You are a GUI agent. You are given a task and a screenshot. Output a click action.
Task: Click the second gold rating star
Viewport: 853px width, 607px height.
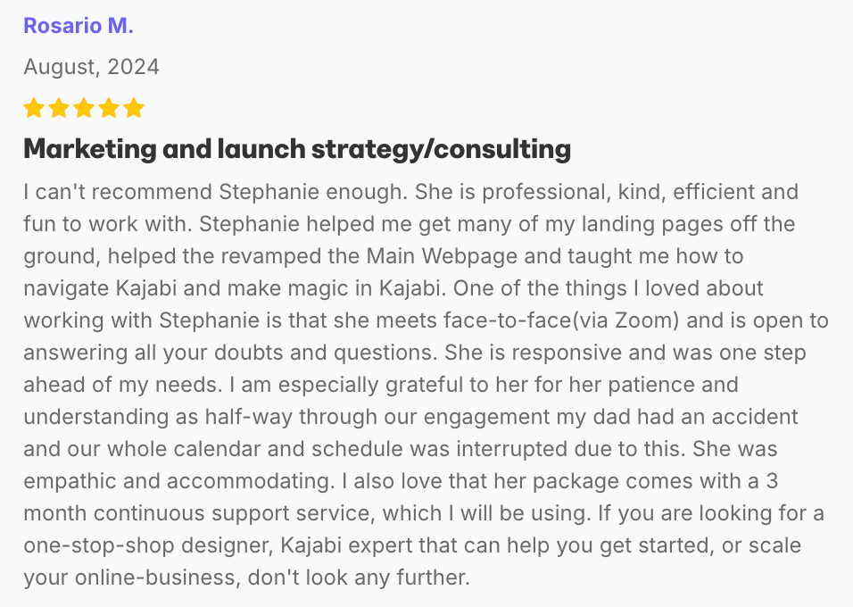pyautogui.click(x=59, y=108)
